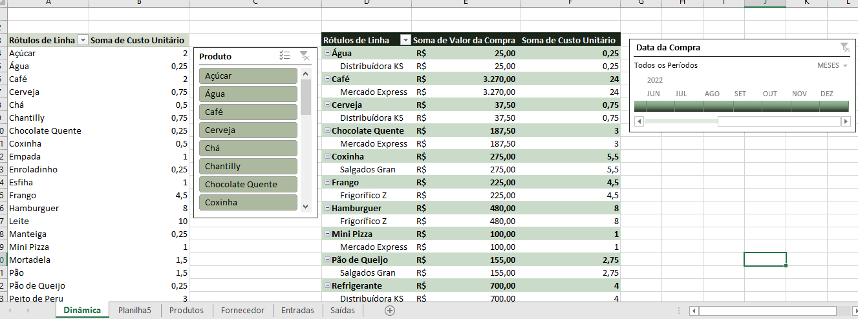
Task: Collapse the Pão de Queijo group
Action: coord(327,260)
